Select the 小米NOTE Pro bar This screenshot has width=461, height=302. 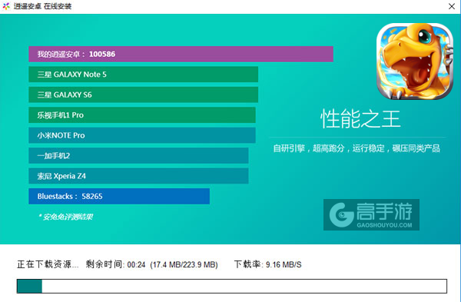[x=142, y=135]
